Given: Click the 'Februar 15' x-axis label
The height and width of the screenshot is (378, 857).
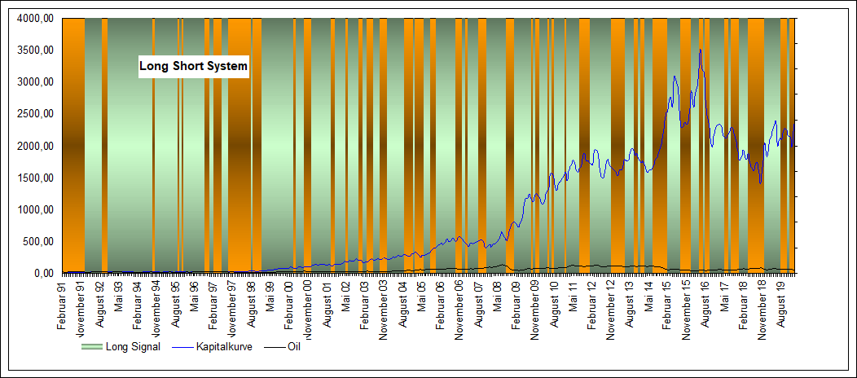Looking at the screenshot, I should [x=667, y=305].
